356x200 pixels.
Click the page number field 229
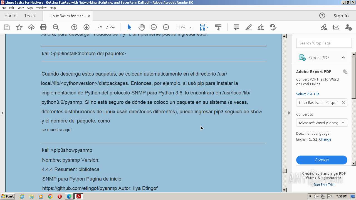(100, 27)
